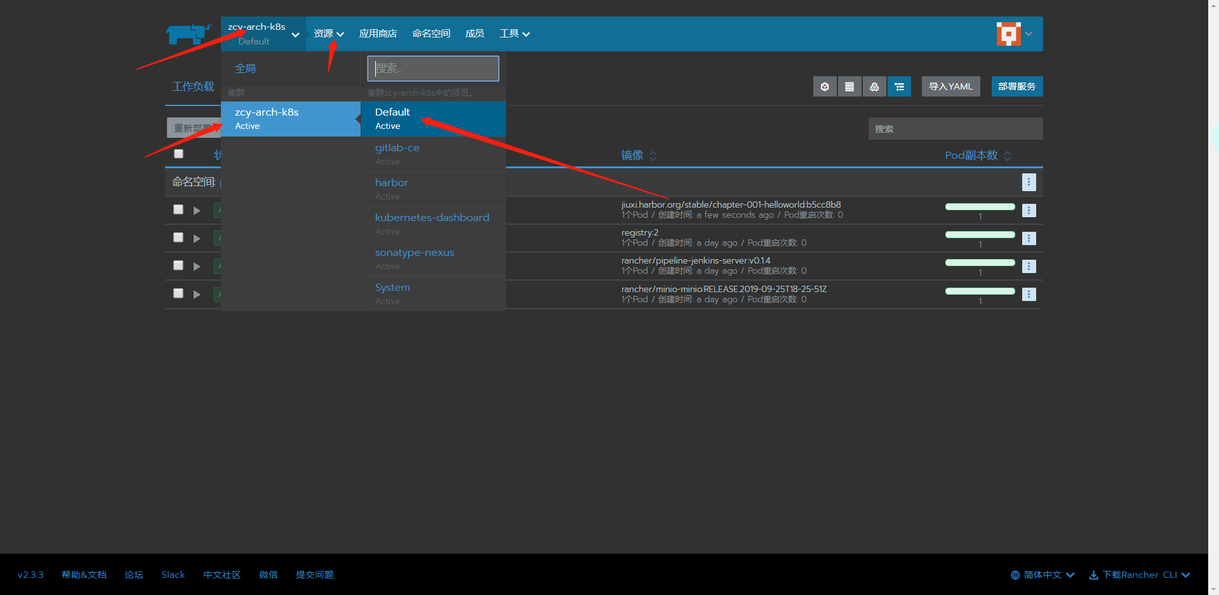1219x595 pixels.
Task: Focus the workload 搜索 field
Action: pyautogui.click(x=956, y=128)
